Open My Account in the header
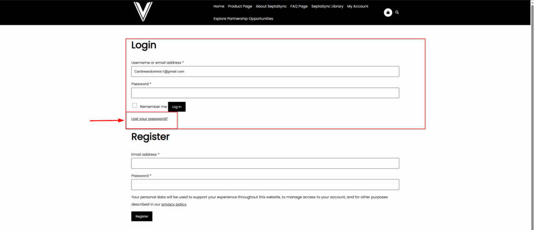The width and height of the screenshot is (534, 230). click(357, 6)
